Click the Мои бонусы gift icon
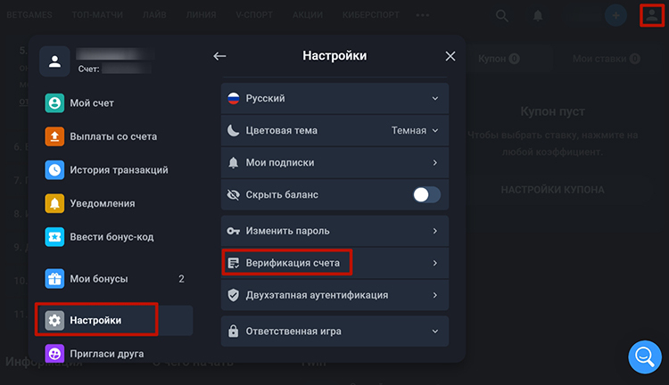This screenshot has height=385, width=669. 54,279
